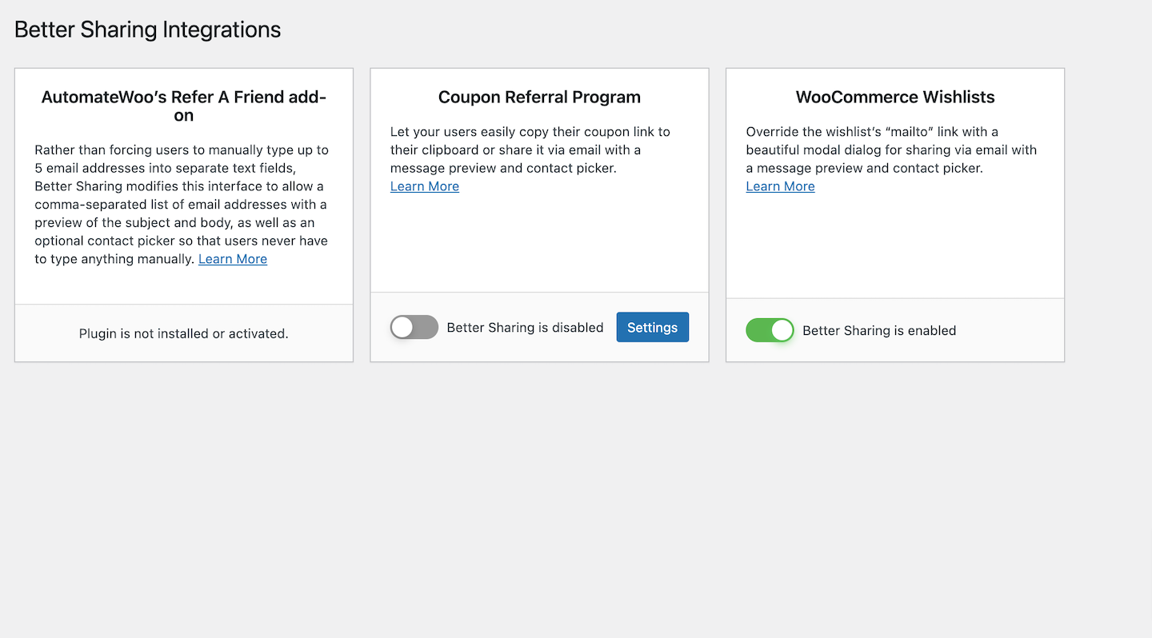The width and height of the screenshot is (1152, 638).
Task: Click the "Better Sharing is disabled" label
Action: tap(525, 328)
